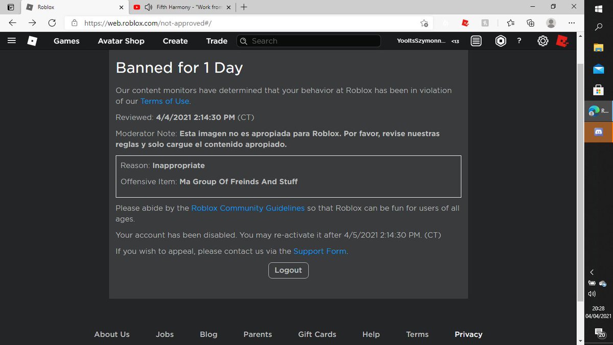This screenshot has height=345, width=613.
Task: View site information lock icon
Action: (75, 22)
